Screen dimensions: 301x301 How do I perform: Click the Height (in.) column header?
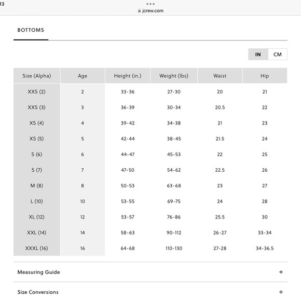(128, 76)
